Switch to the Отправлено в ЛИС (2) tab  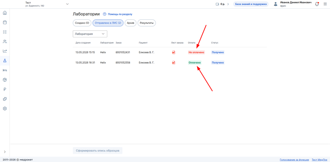tap(108, 23)
